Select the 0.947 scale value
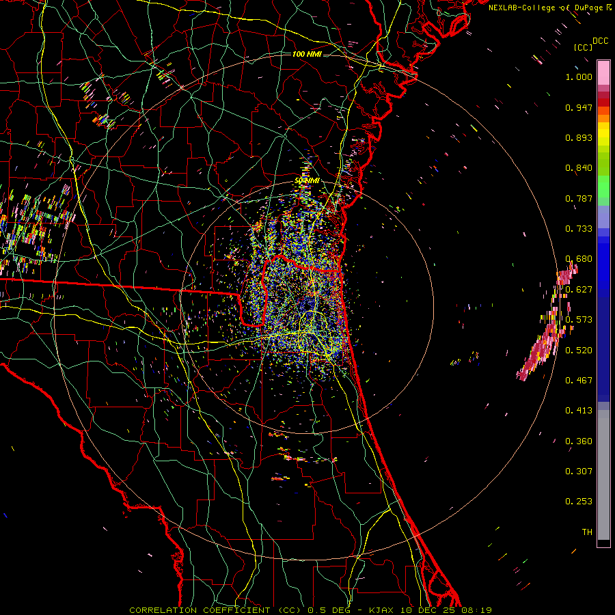Image resolution: width=615 pixels, height=615 pixels. point(579,107)
